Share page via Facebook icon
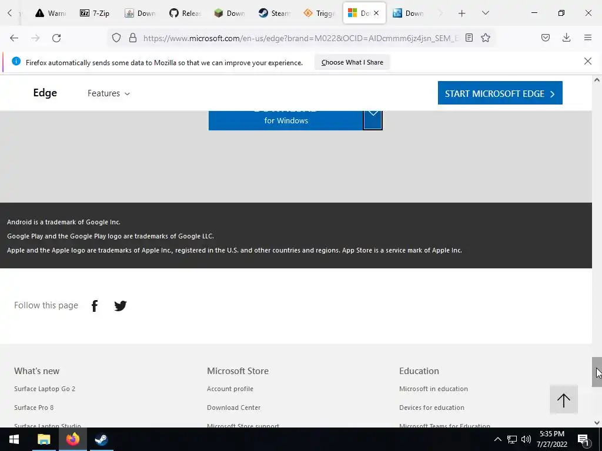Image resolution: width=602 pixels, height=451 pixels. [x=95, y=305]
